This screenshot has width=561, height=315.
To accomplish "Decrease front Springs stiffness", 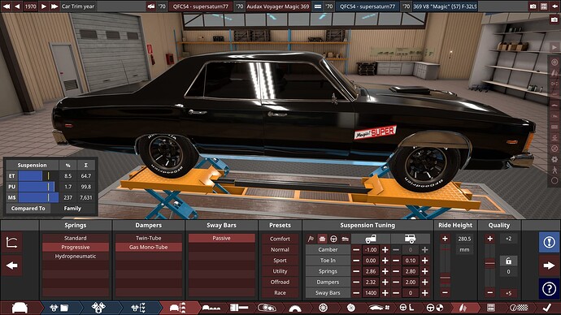I will 356,271.
